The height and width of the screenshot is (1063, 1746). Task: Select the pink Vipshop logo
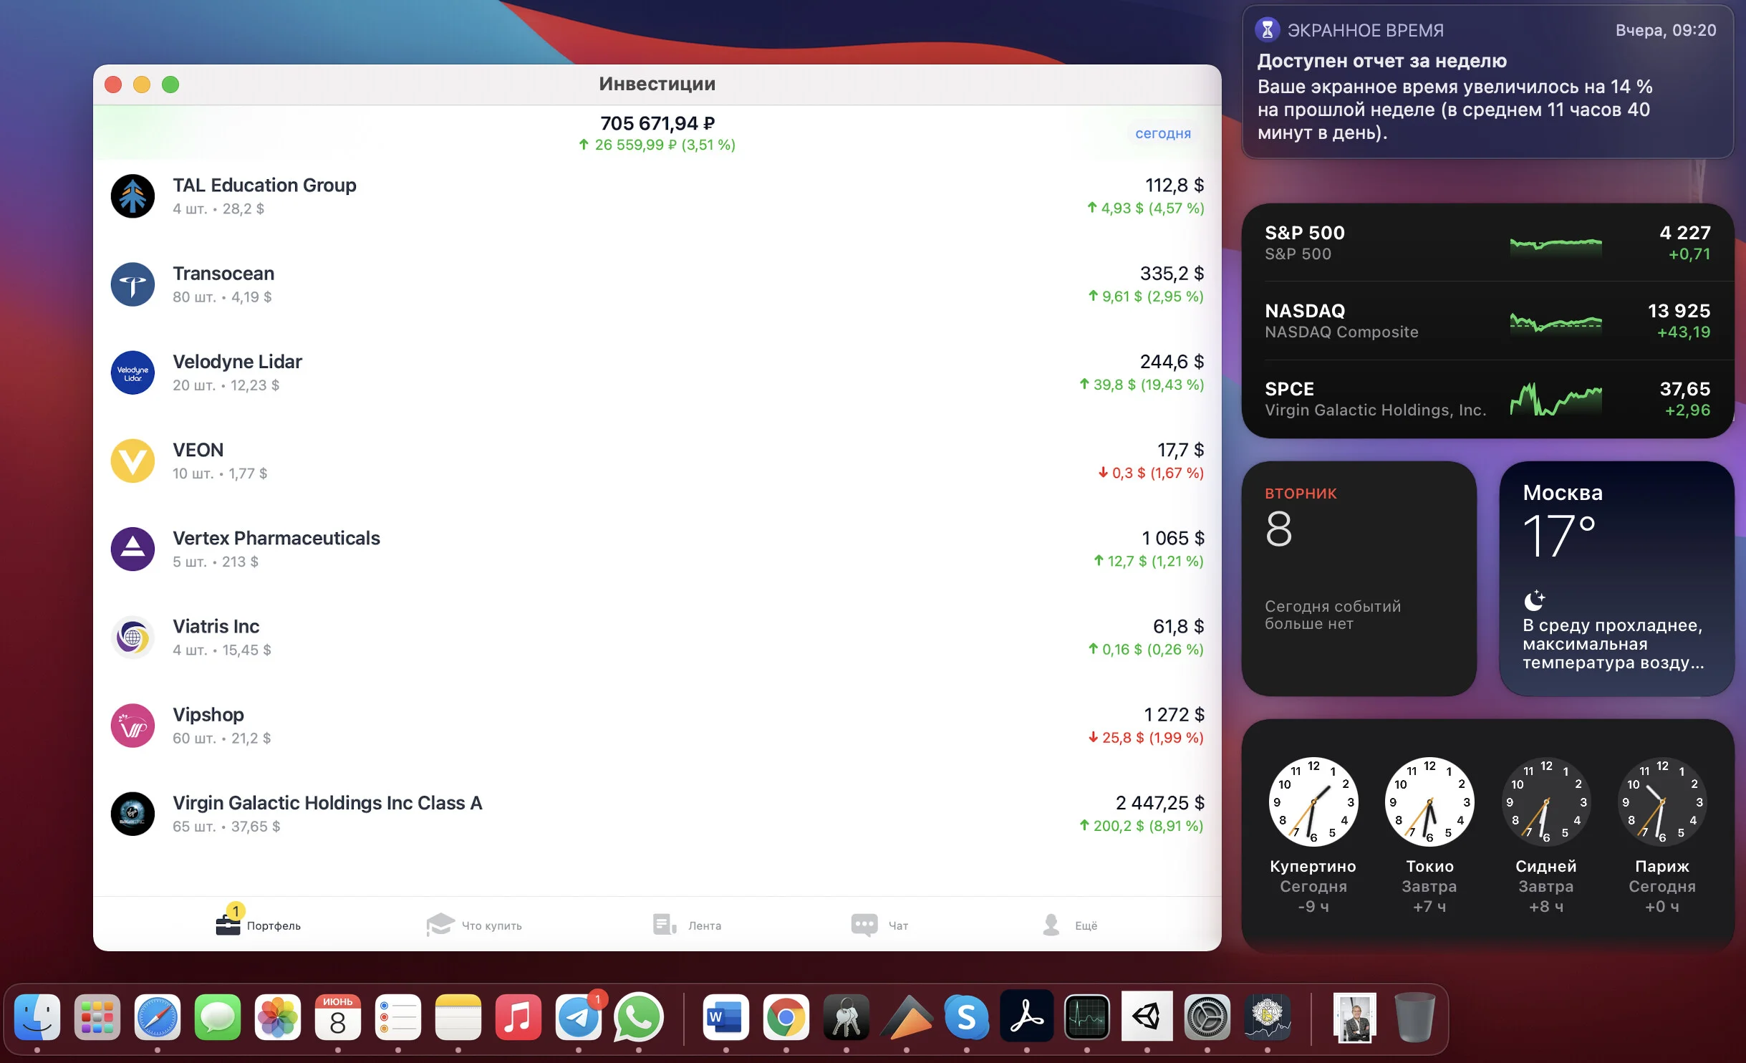pyautogui.click(x=132, y=725)
